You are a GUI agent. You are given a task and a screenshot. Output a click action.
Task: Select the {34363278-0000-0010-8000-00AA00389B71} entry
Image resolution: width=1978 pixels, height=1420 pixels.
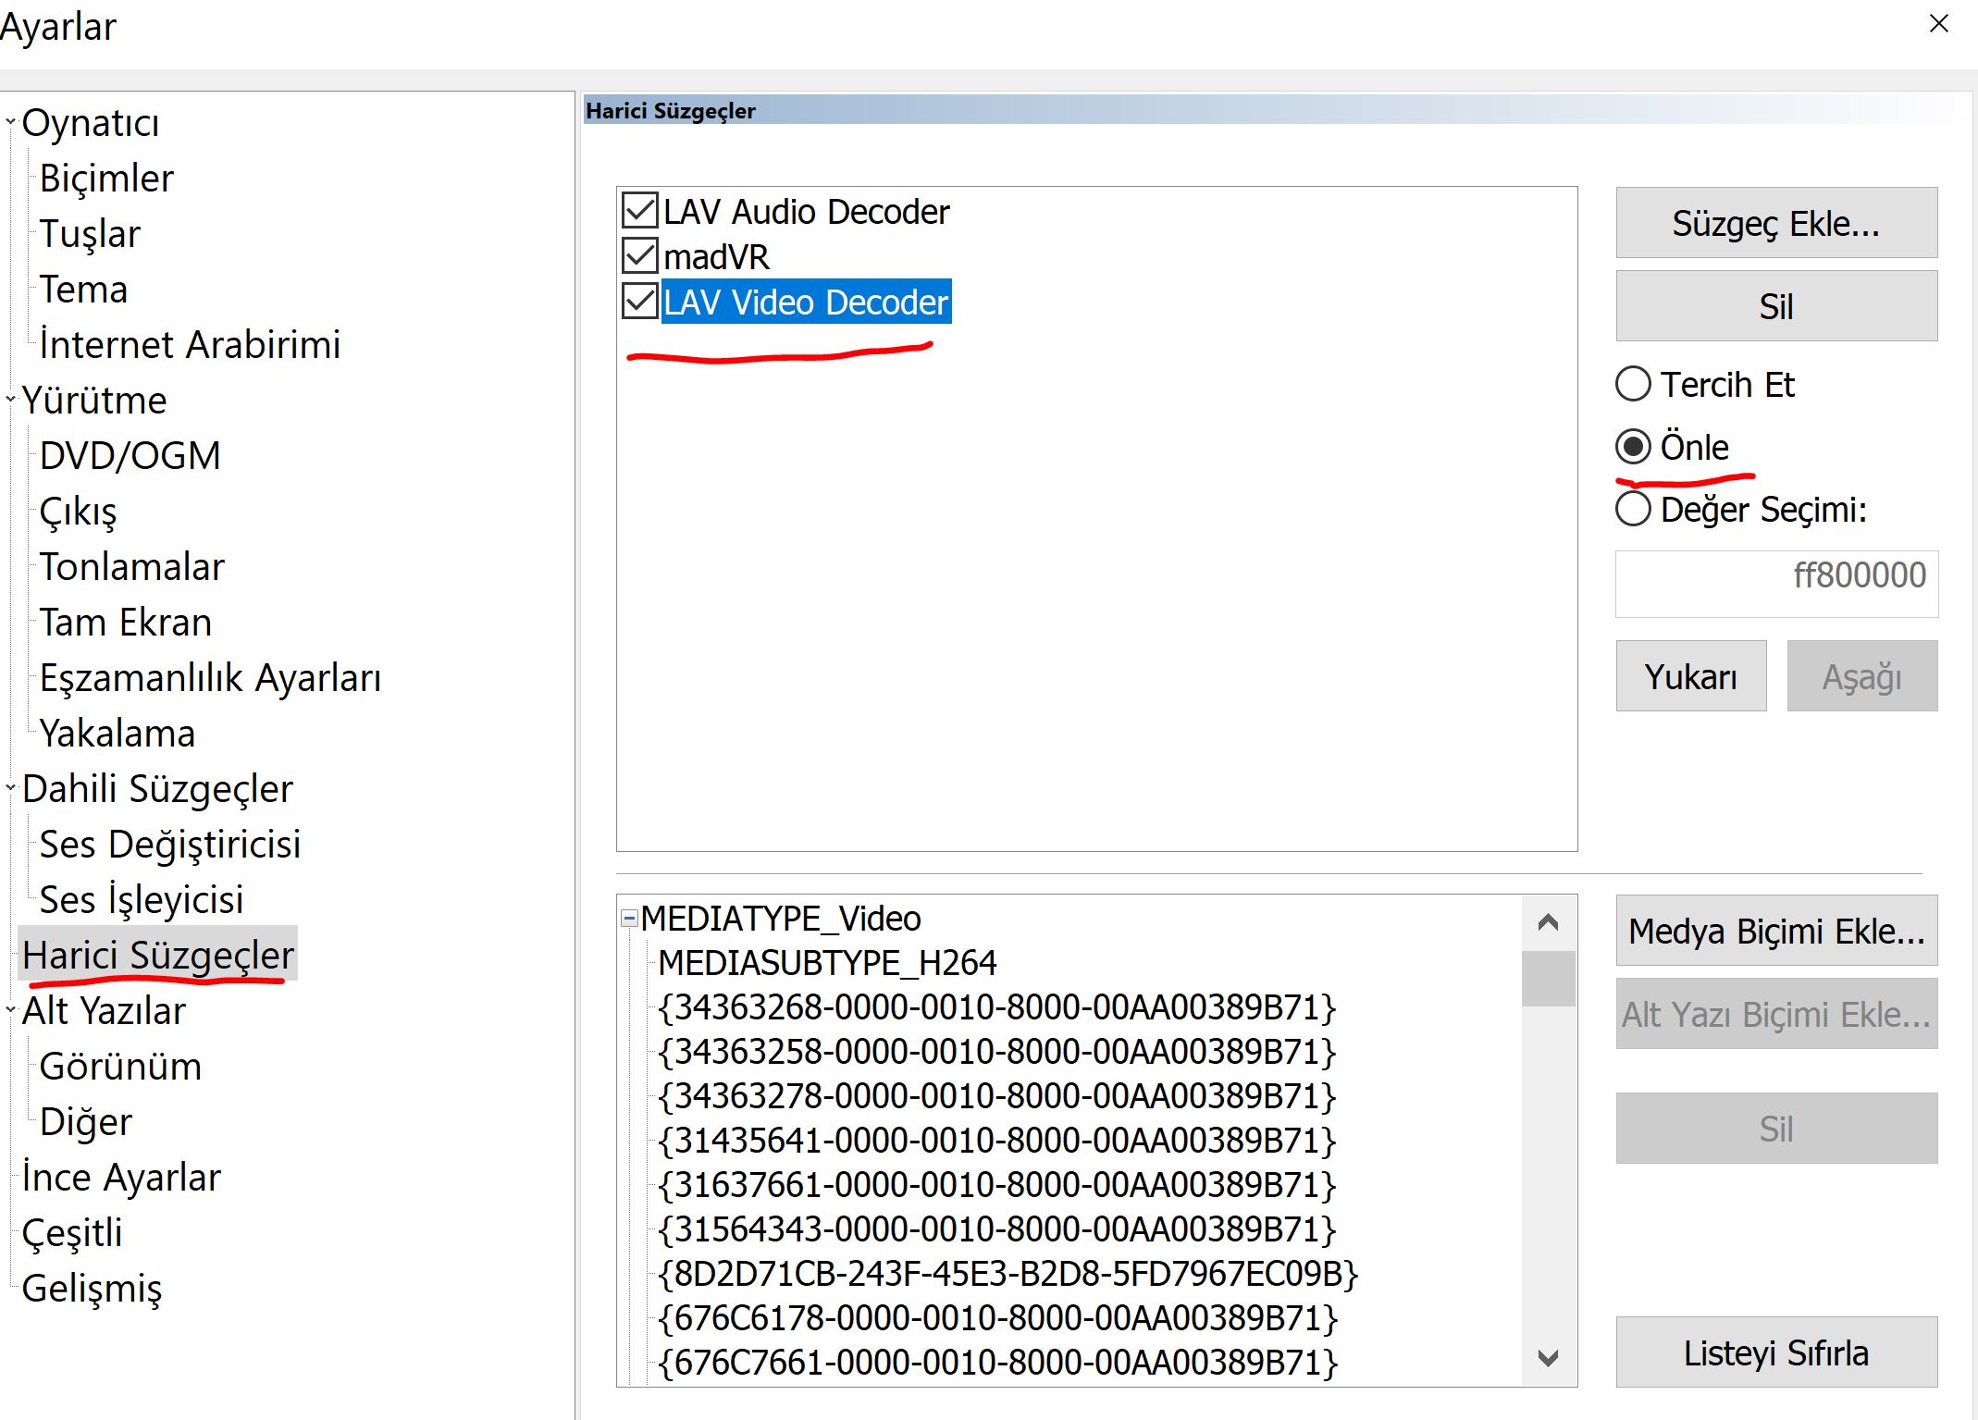[996, 1095]
